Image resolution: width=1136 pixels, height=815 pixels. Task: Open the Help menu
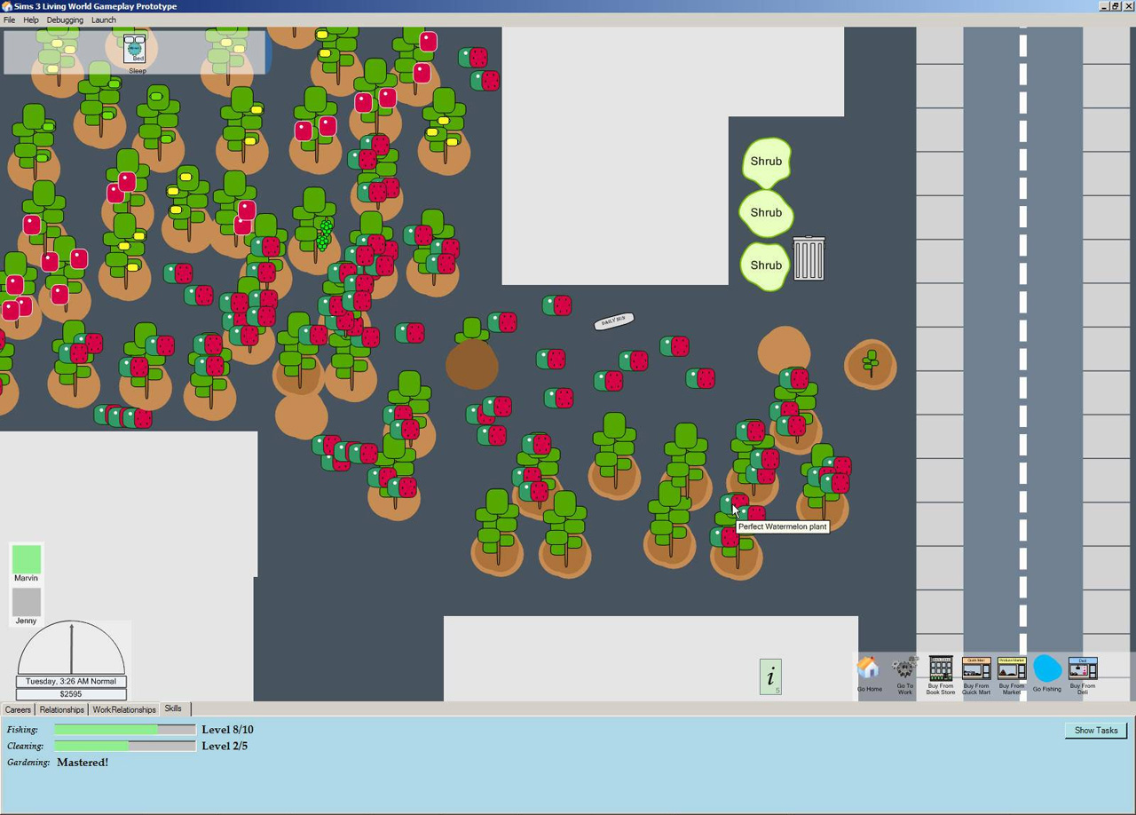pos(31,20)
